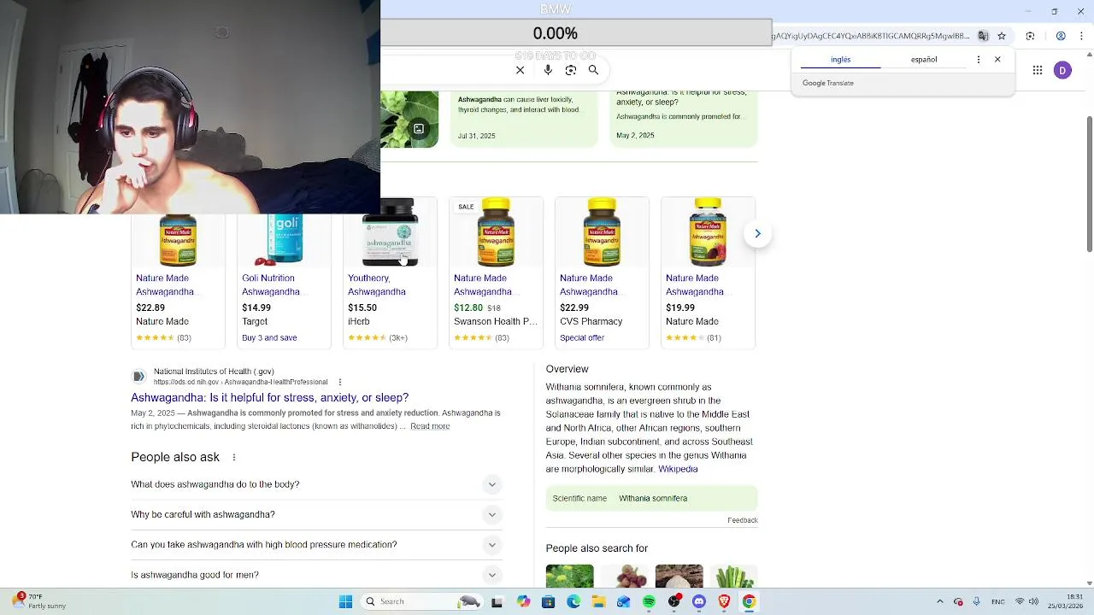Open the Windows Start menu
The height and width of the screenshot is (615, 1094).
[345, 601]
